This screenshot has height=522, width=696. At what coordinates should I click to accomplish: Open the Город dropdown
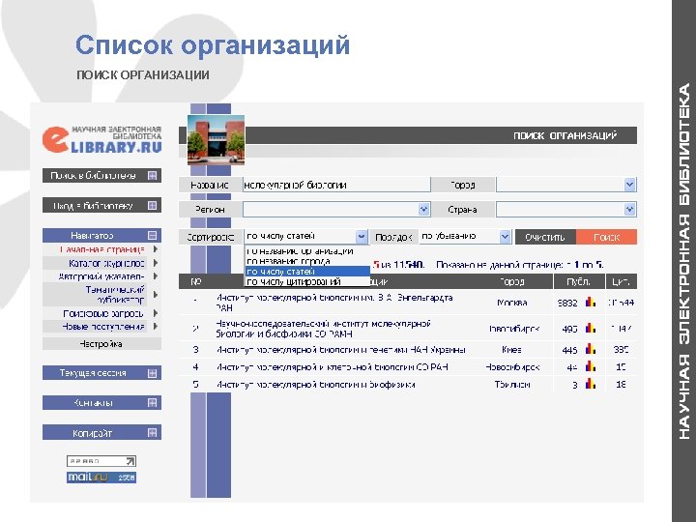(629, 185)
